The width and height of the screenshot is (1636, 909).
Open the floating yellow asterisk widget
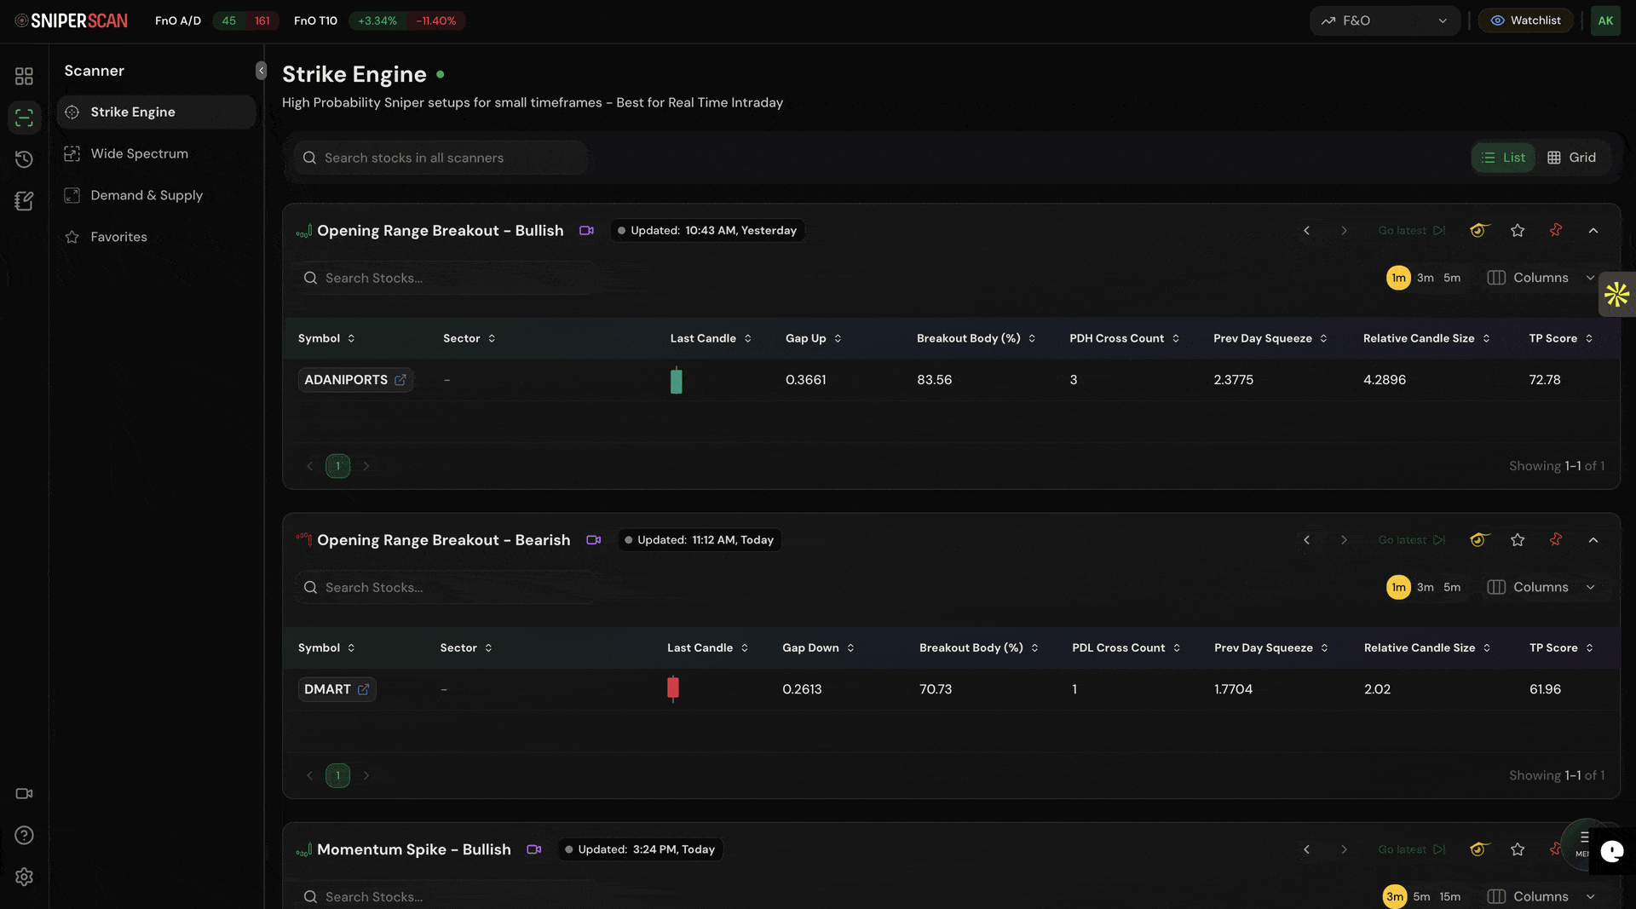(1616, 295)
